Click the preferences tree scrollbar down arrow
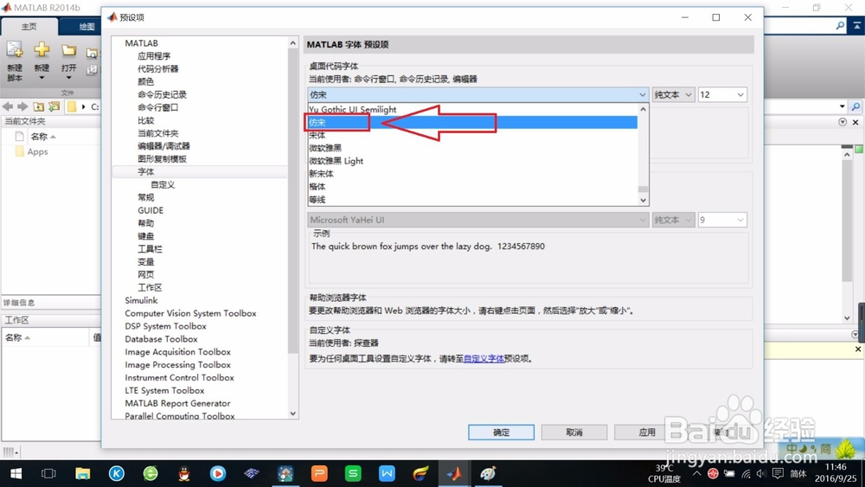The height and width of the screenshot is (487, 865). [x=293, y=413]
